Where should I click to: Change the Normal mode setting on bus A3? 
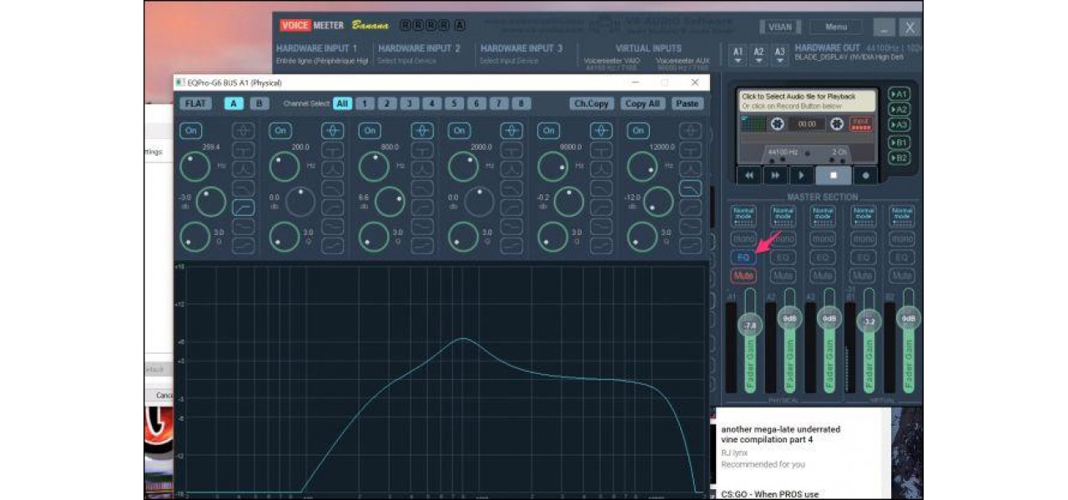[823, 216]
